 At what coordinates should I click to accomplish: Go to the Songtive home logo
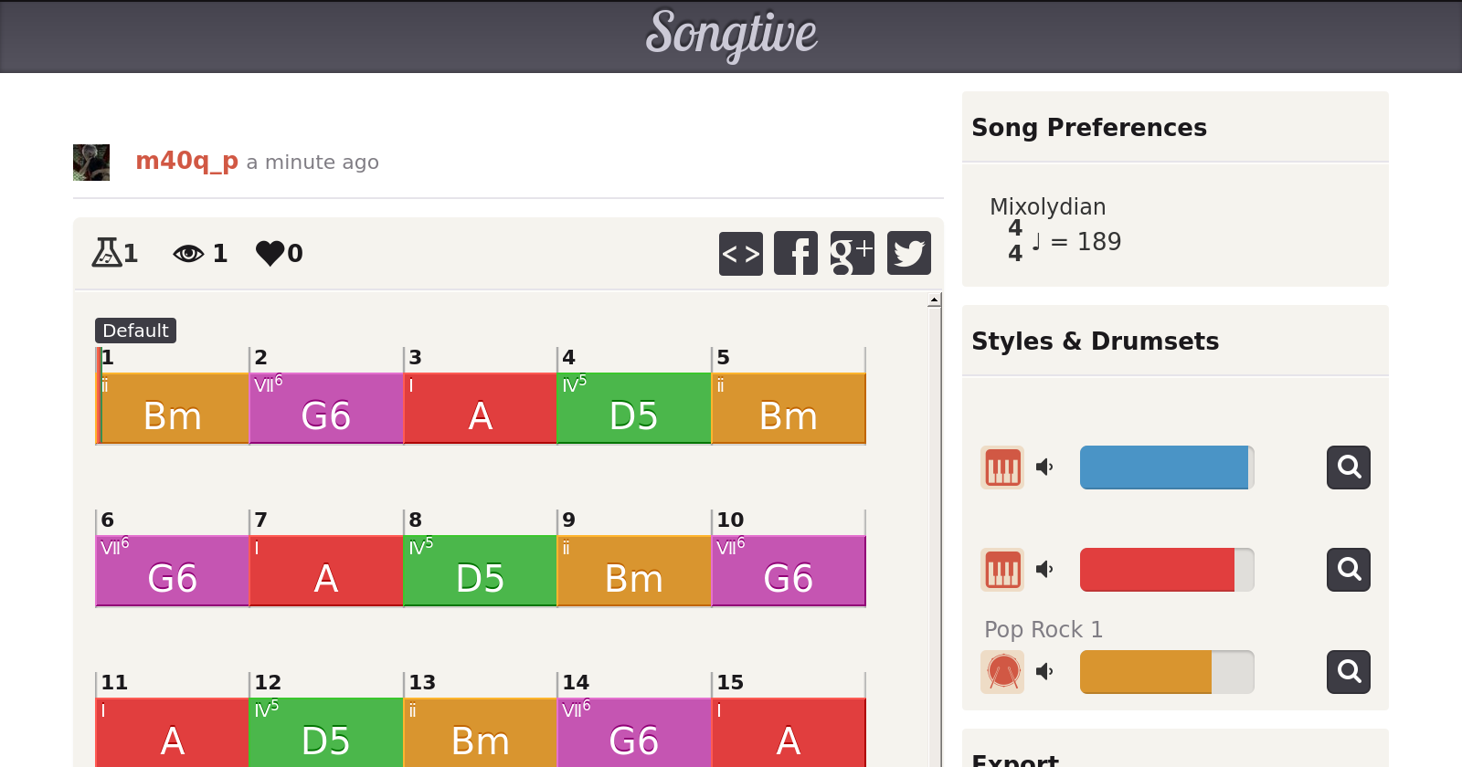click(731, 35)
